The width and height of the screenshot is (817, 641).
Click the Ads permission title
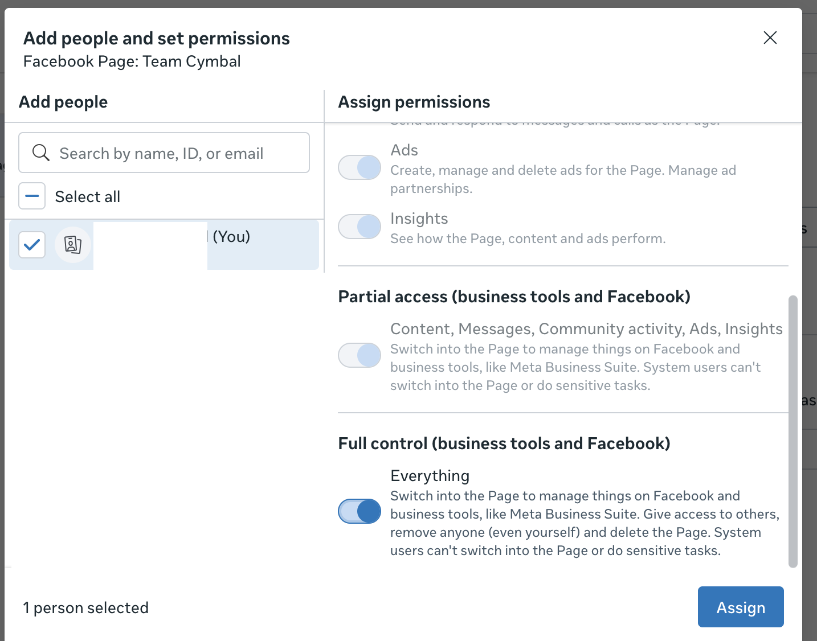[x=404, y=150]
